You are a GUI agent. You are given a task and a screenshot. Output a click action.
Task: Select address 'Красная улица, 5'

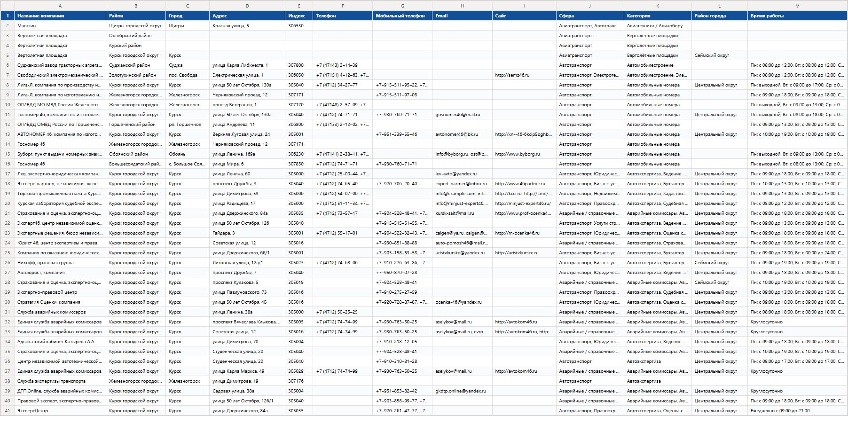click(x=247, y=26)
